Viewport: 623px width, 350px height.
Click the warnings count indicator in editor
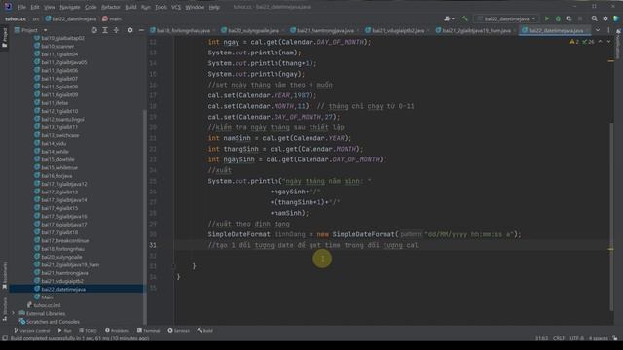pyautogui.click(x=574, y=41)
